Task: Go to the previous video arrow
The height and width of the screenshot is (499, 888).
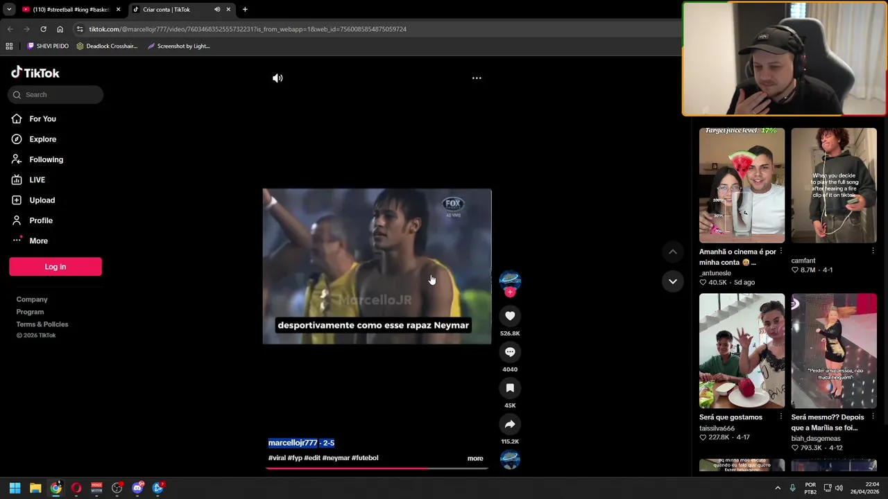Action: [x=672, y=252]
